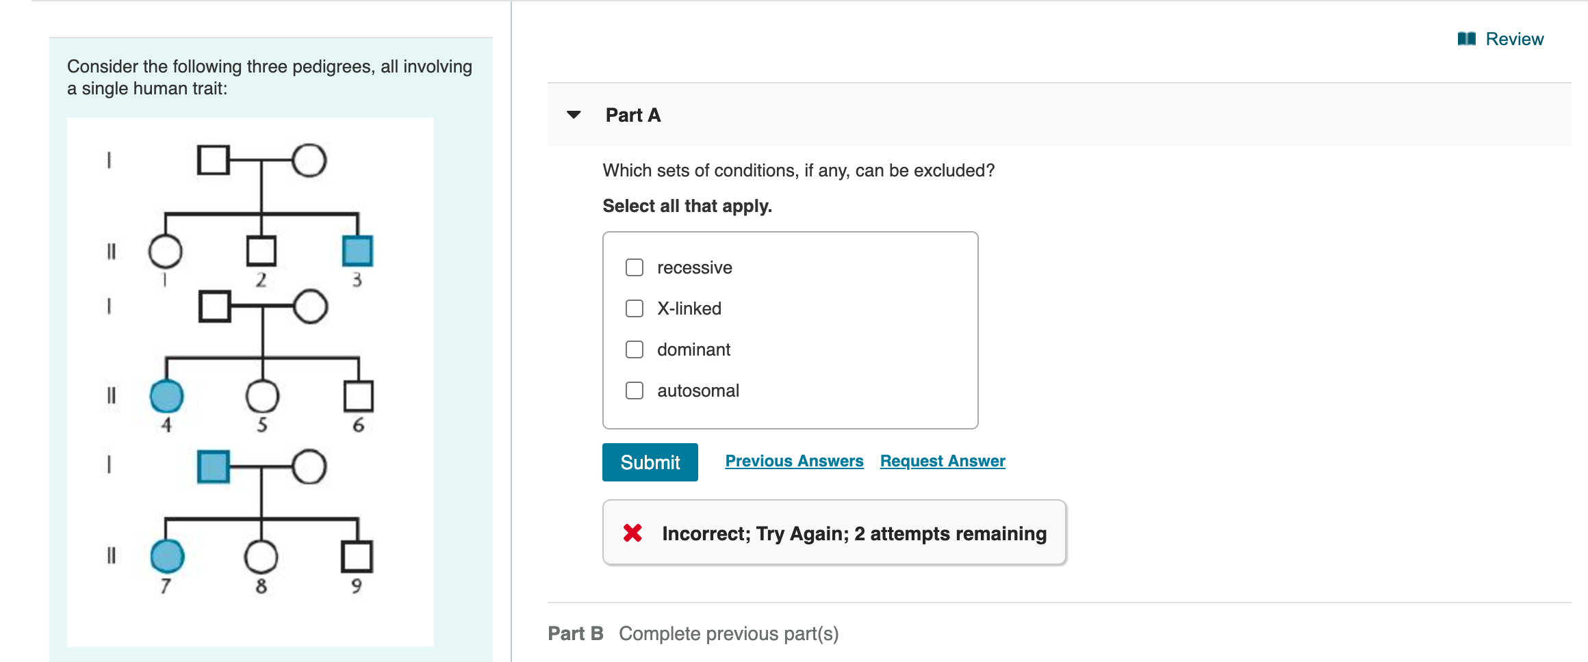This screenshot has height=662, width=1588.
Task: Click the Part A heading
Action: coord(632,115)
